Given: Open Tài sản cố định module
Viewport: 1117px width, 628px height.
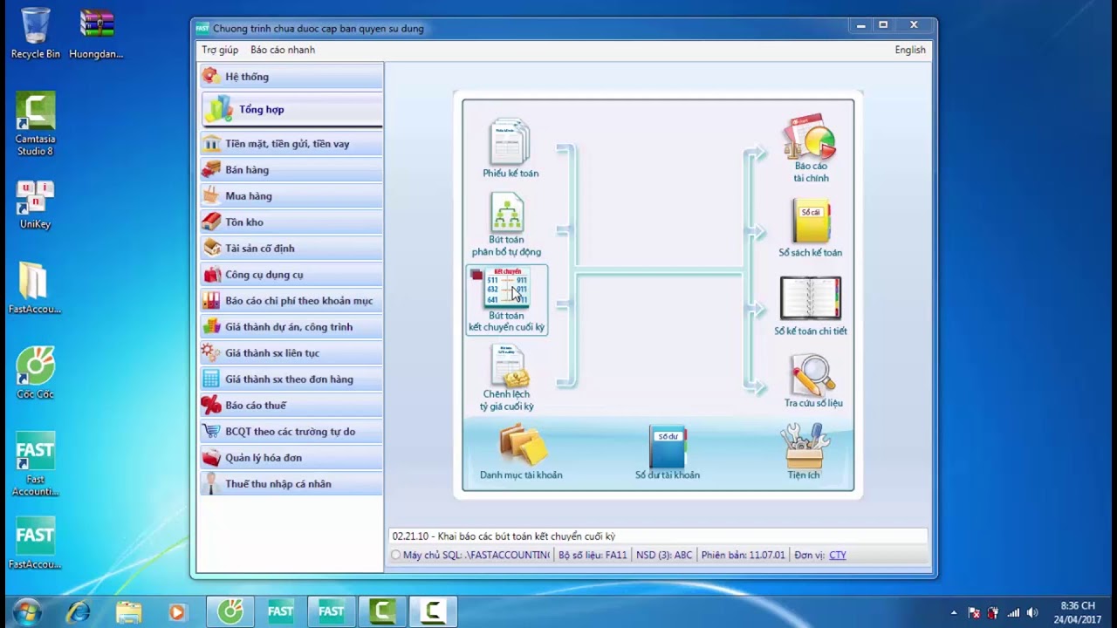Looking at the screenshot, I should 291,249.
